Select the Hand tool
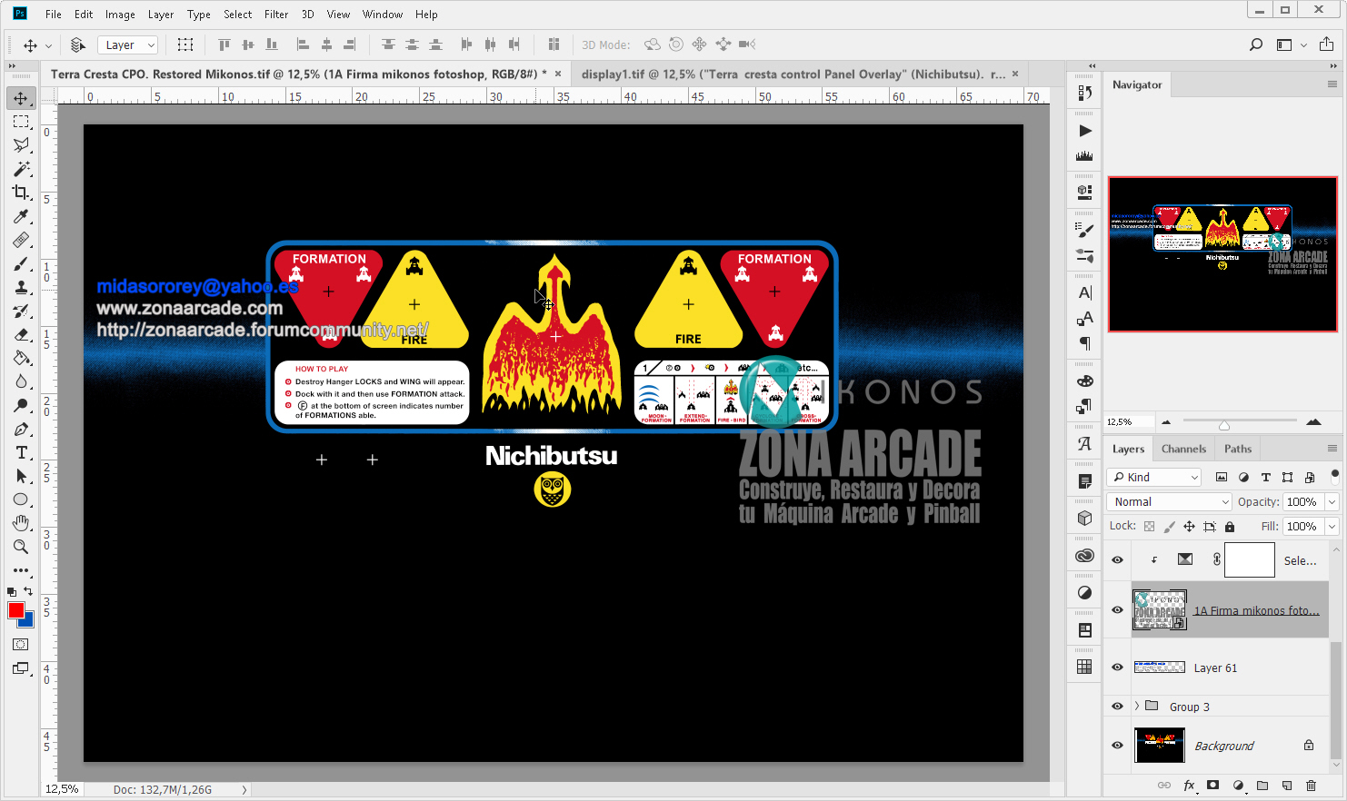The width and height of the screenshot is (1347, 801). pyautogui.click(x=21, y=523)
